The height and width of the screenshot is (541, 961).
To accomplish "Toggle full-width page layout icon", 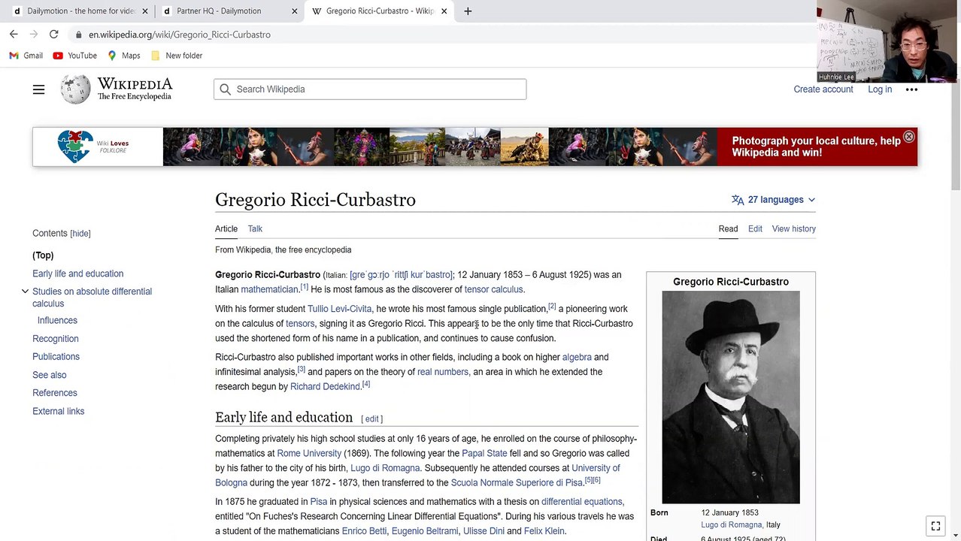I will click(x=935, y=526).
